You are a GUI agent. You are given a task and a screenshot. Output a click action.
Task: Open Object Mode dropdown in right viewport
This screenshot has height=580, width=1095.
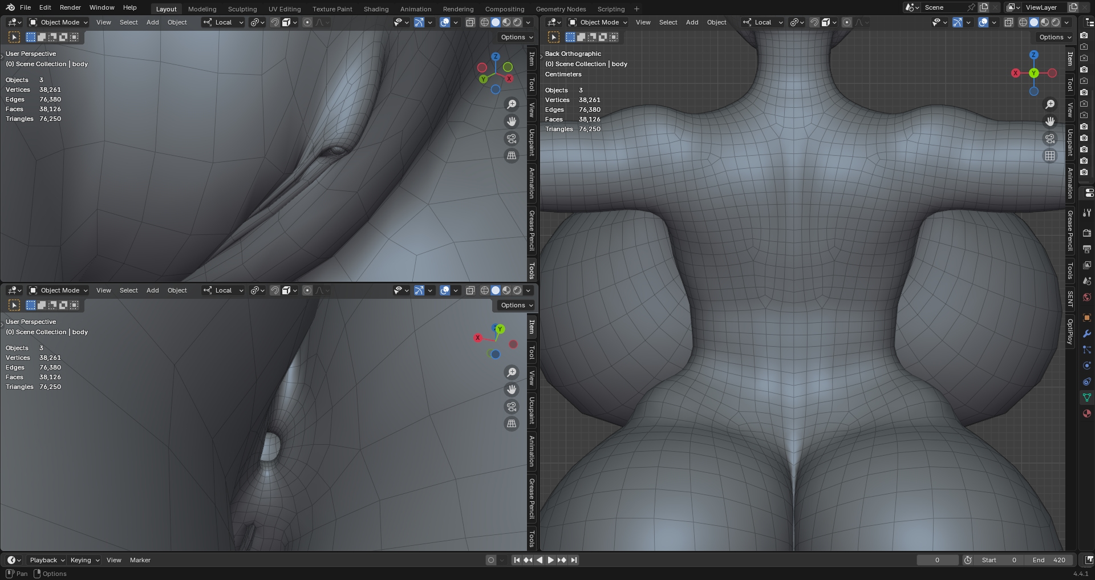coord(598,22)
